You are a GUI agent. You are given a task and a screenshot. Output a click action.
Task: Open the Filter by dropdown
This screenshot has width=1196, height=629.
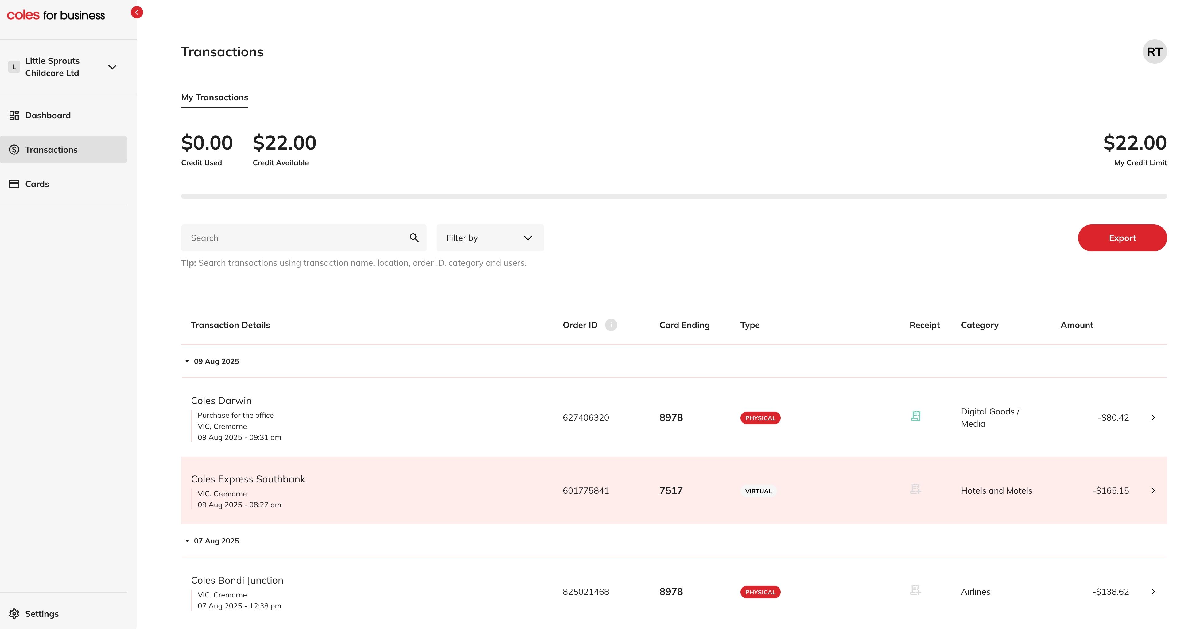[489, 238]
